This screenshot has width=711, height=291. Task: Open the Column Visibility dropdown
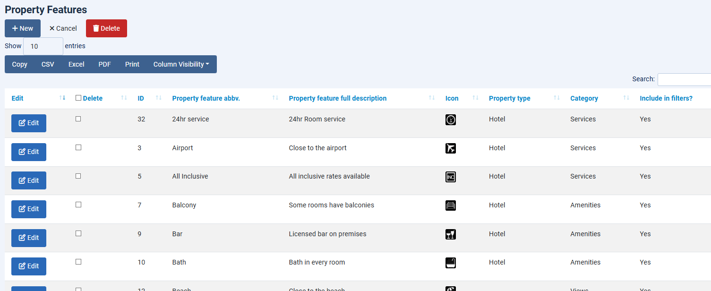[x=181, y=64]
